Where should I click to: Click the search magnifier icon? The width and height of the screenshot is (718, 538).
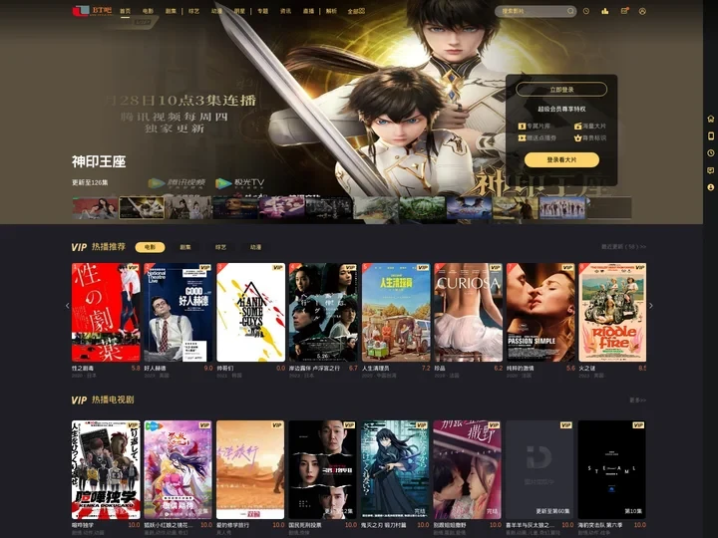[x=570, y=11]
